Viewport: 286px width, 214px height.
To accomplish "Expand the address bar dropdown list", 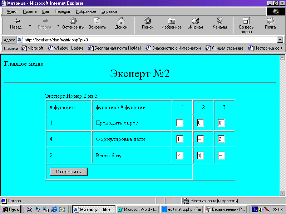I will click(x=280, y=40).
